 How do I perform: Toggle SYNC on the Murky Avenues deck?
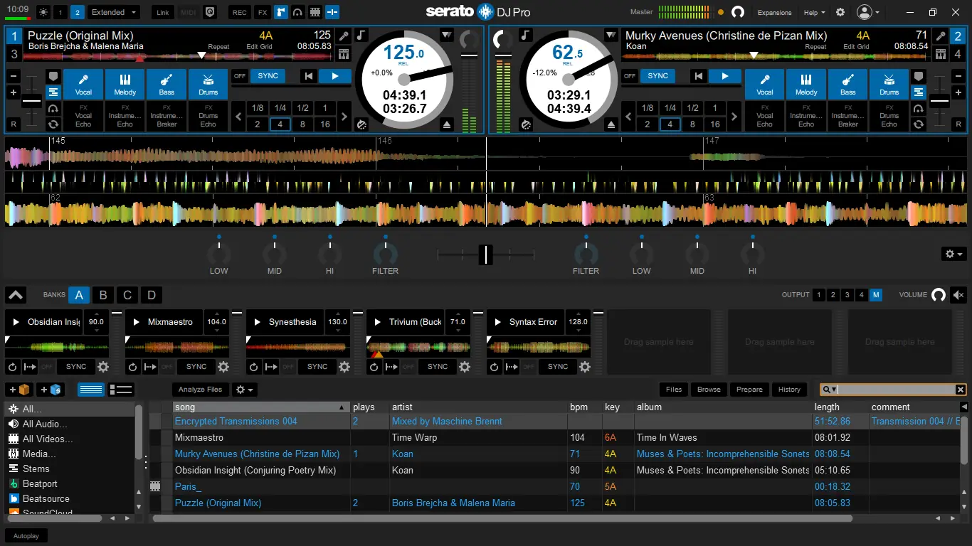[x=658, y=76]
